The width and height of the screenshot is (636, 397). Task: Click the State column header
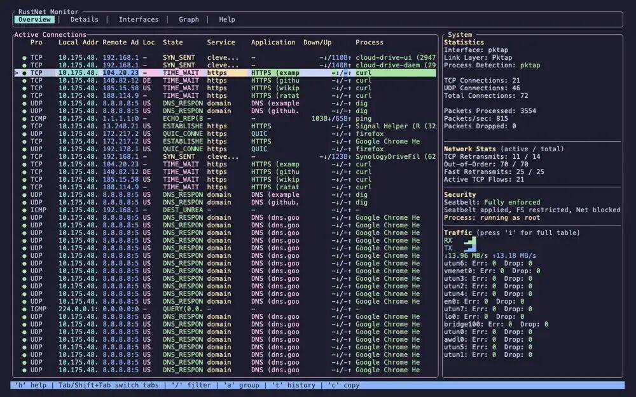tap(173, 42)
